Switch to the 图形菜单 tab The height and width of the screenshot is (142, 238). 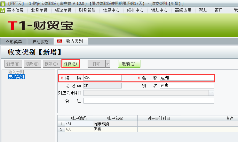click(14, 41)
